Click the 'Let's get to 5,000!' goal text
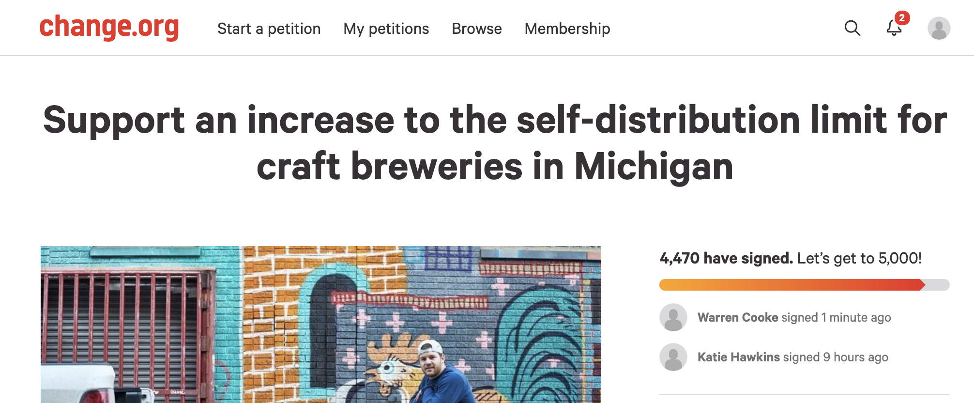Image resolution: width=974 pixels, height=403 pixels. 859,258
